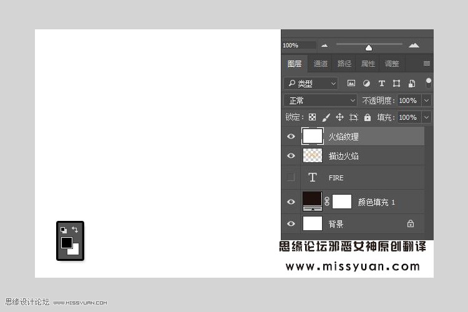Switch to the 通道 tab
468x312 pixels.
click(x=321, y=64)
